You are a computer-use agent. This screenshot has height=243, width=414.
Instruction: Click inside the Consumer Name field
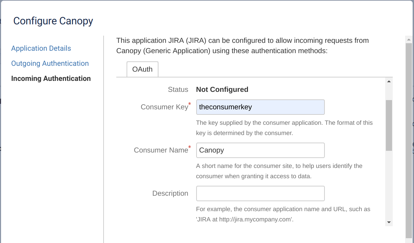[x=260, y=150]
